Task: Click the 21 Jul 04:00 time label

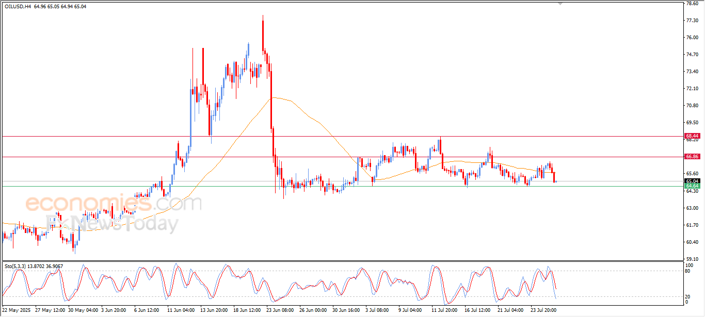Action: click(x=510, y=311)
